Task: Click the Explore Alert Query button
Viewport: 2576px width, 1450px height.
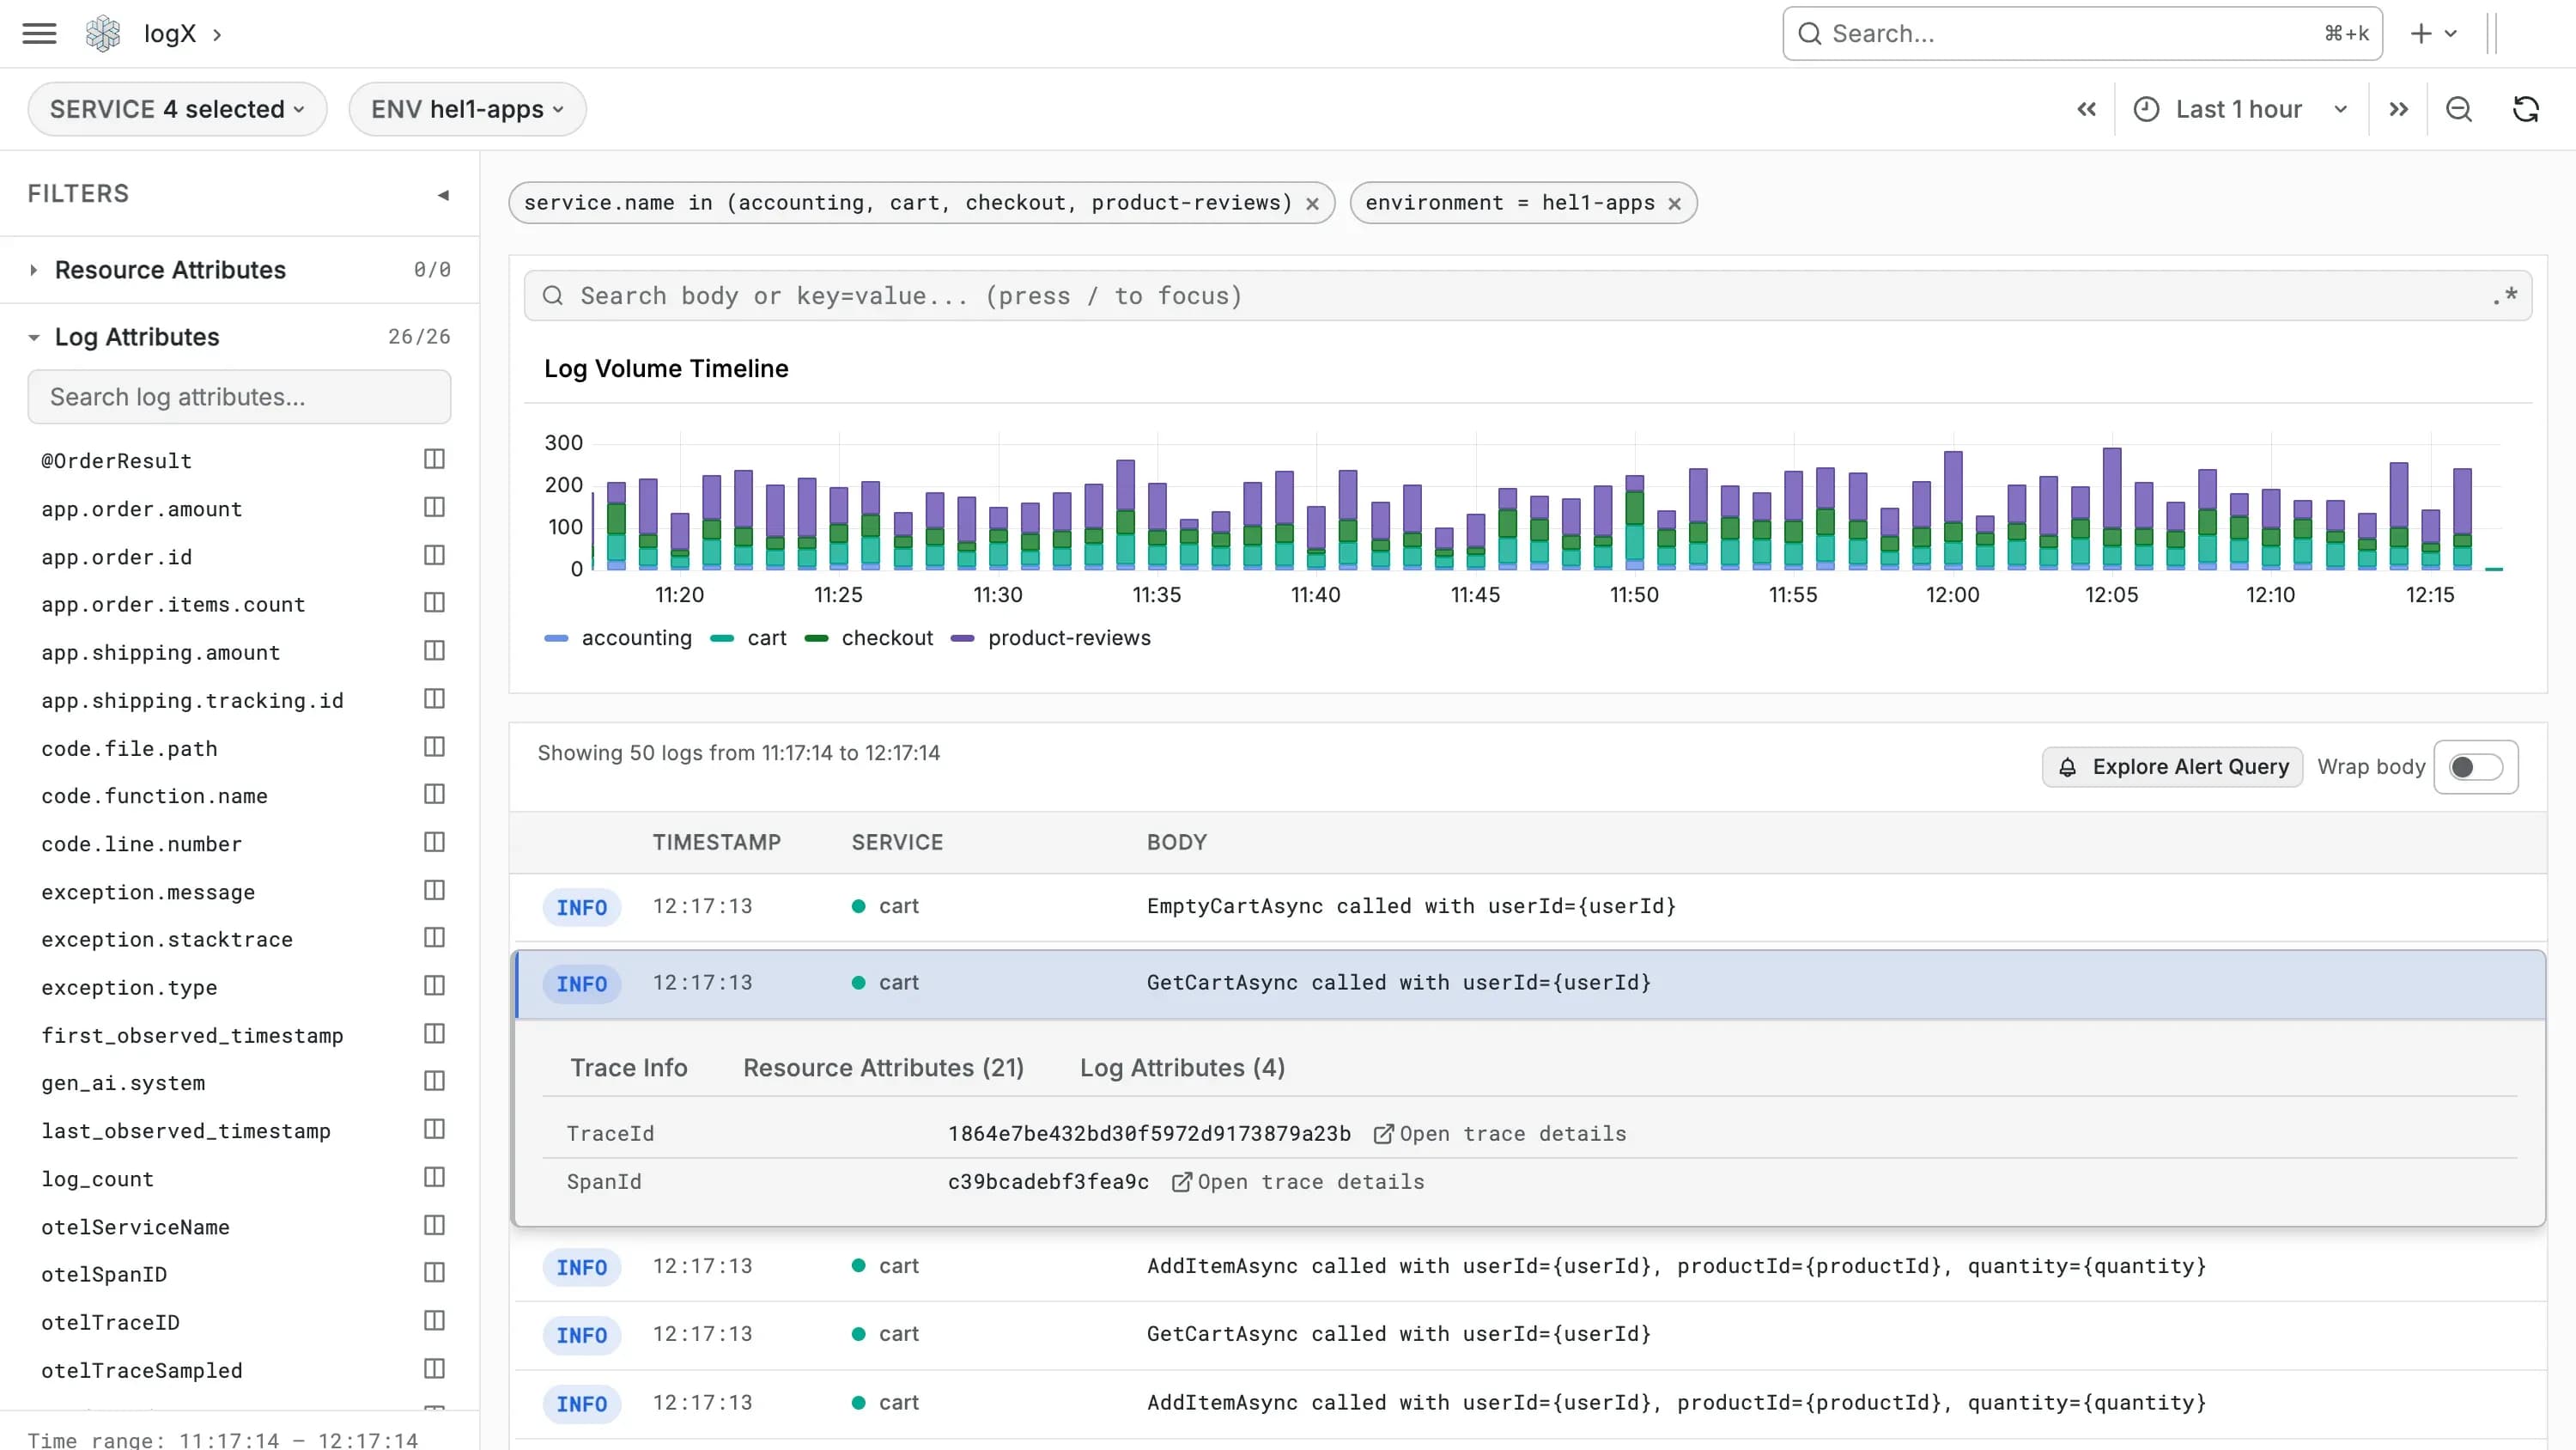Action: pyautogui.click(x=2172, y=766)
